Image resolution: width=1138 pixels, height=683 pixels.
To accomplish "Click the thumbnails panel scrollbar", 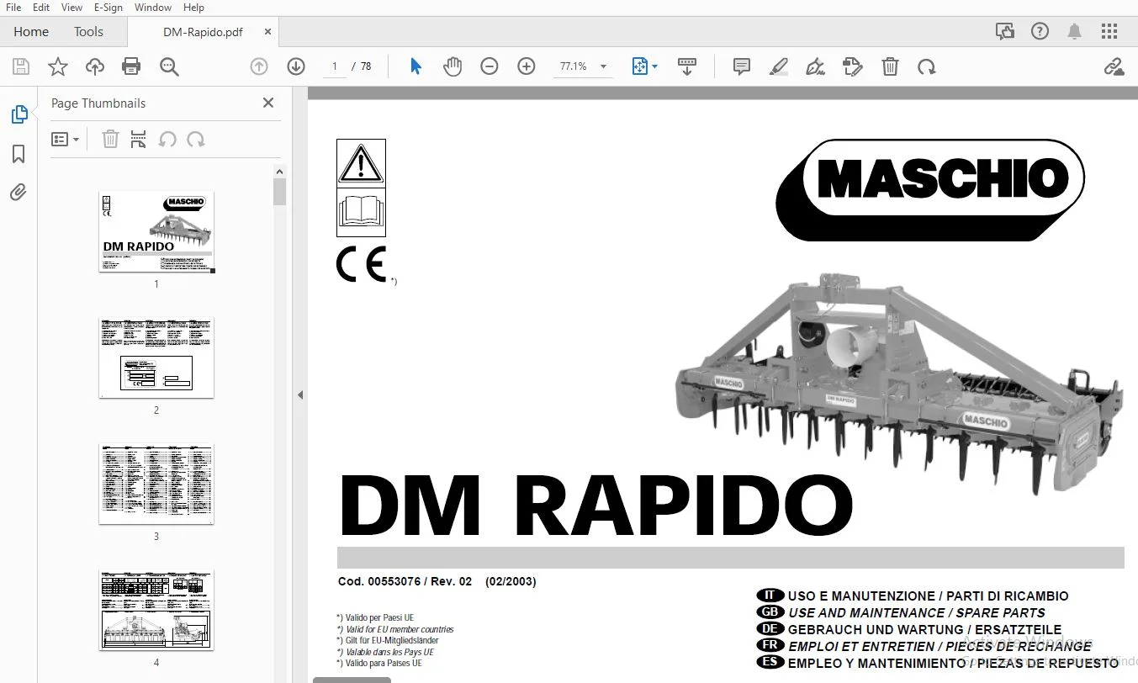I will pos(280,192).
